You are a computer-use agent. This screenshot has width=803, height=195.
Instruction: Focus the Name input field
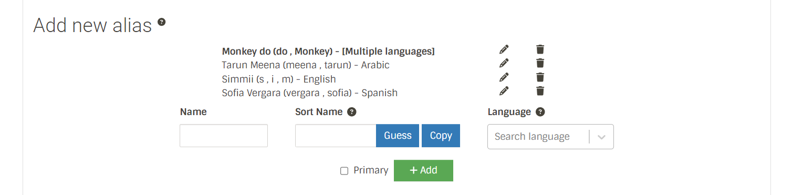[x=224, y=136]
